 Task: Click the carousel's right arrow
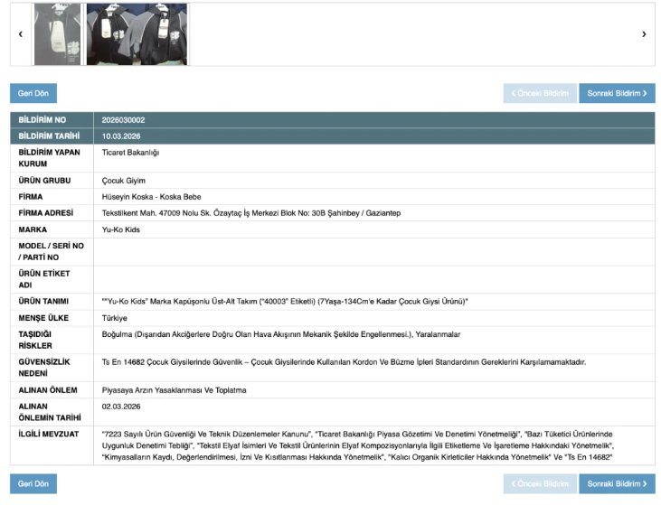[643, 34]
